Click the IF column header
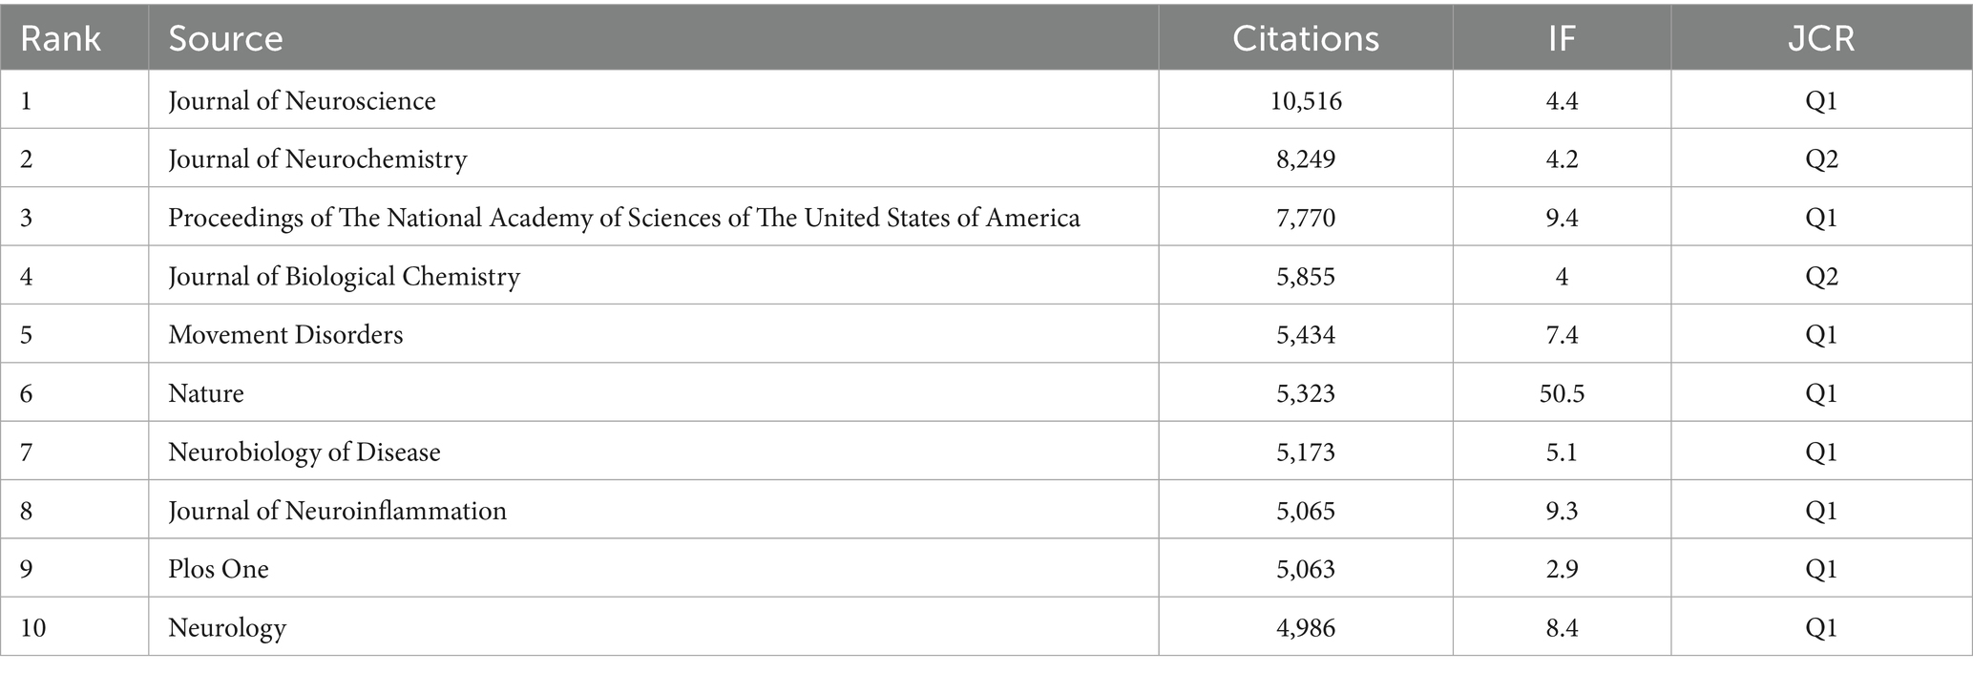Image resolution: width=1973 pixels, height=673 pixels. 1562,38
